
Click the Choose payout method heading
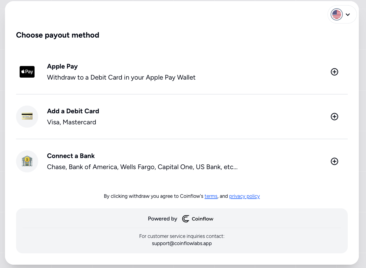[x=57, y=35]
